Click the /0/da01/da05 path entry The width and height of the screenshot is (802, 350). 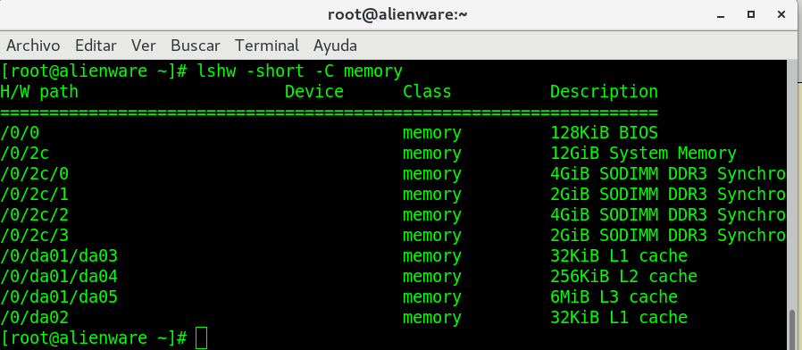tap(59, 296)
